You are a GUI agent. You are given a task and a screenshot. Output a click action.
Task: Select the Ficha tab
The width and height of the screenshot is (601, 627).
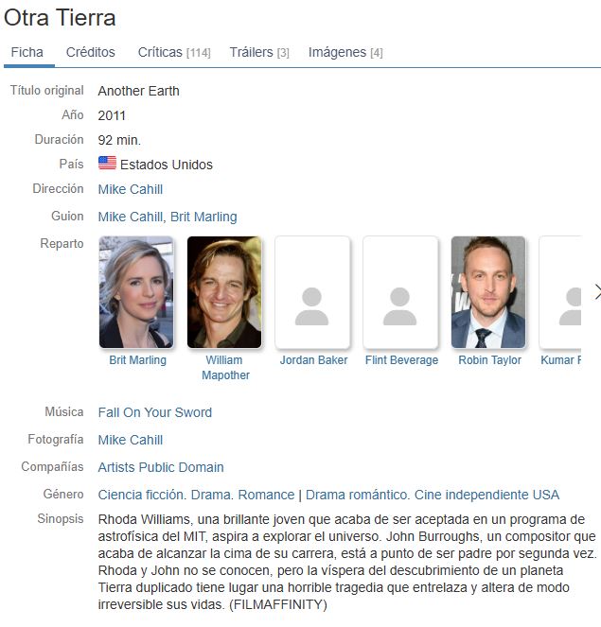coord(27,52)
